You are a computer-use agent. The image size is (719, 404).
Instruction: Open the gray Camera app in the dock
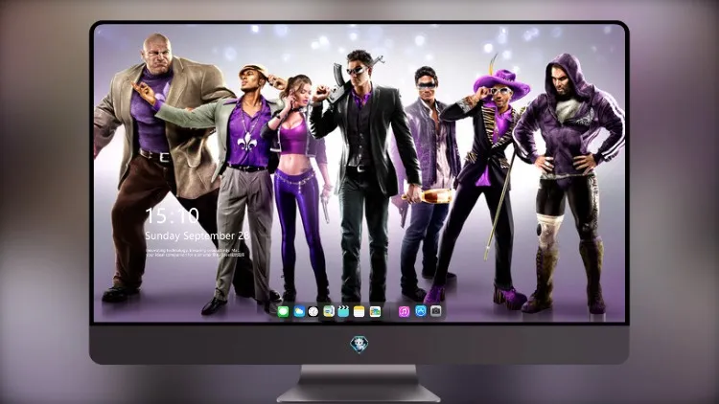435,311
